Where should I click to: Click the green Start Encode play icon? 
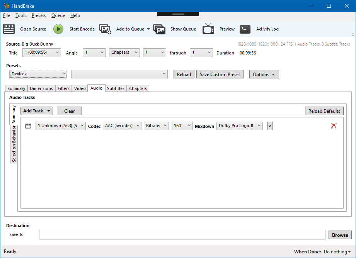tap(58, 29)
